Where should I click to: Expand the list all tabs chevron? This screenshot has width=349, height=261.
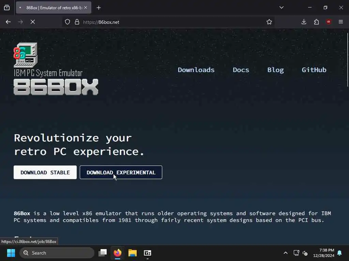coord(282,7)
